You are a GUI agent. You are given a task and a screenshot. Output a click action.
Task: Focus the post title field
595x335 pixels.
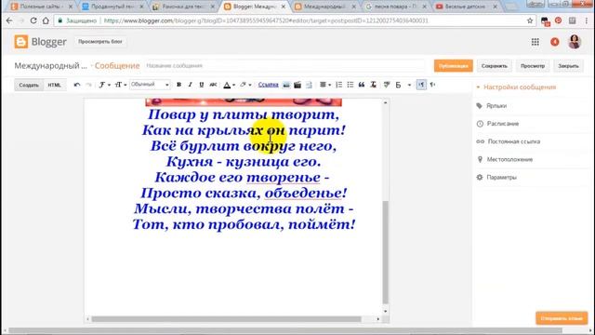(284, 66)
